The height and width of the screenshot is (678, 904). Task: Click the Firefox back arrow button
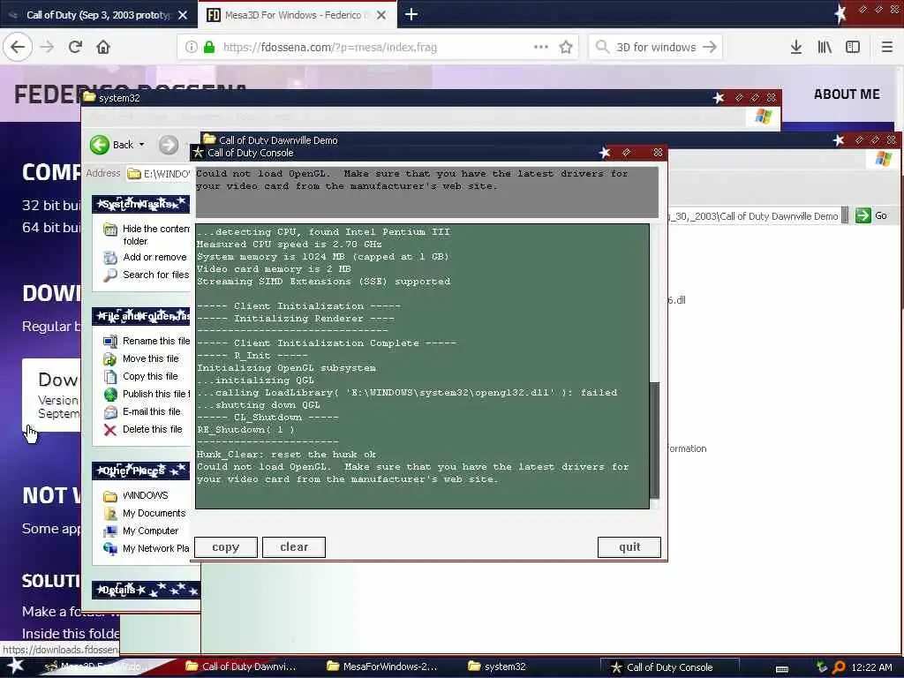point(18,47)
